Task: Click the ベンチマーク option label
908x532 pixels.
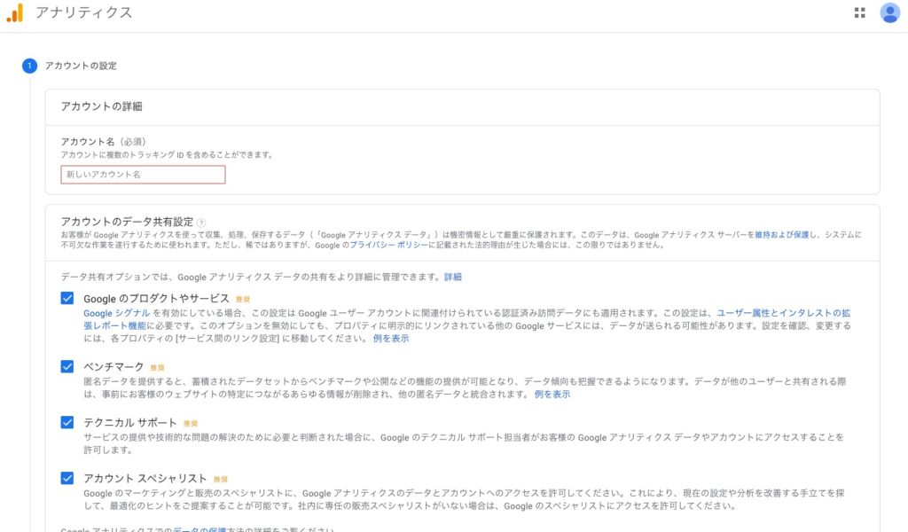Action: pos(113,367)
